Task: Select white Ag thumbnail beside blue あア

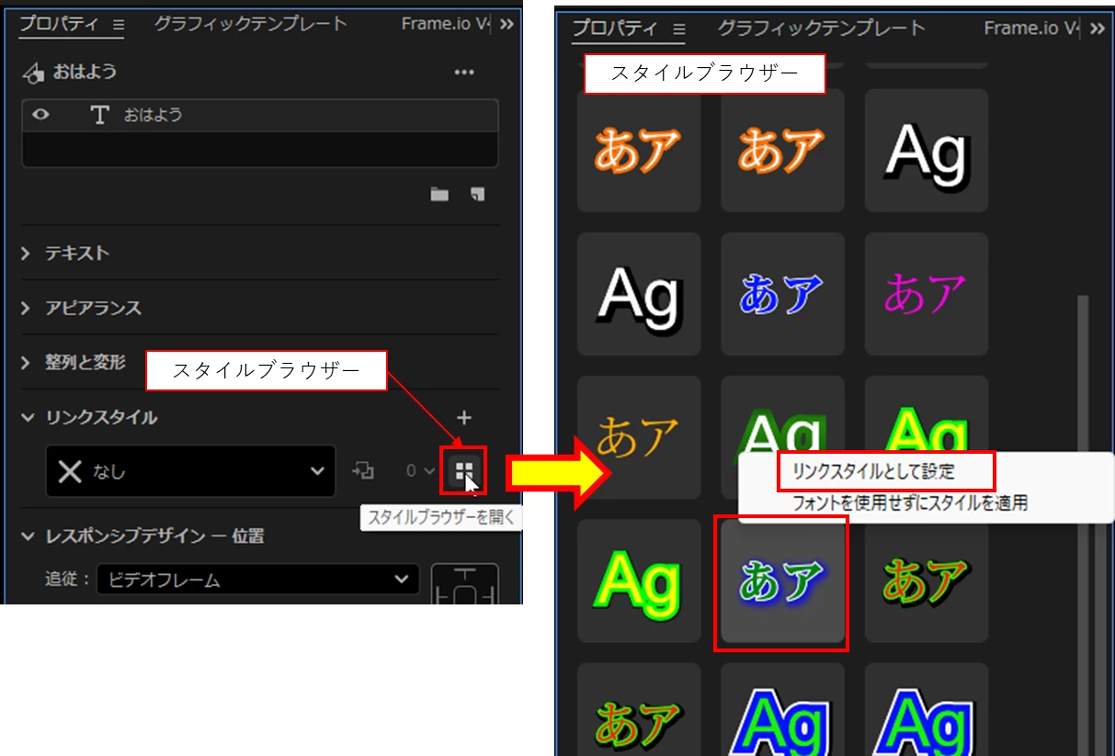Action: coord(639,294)
